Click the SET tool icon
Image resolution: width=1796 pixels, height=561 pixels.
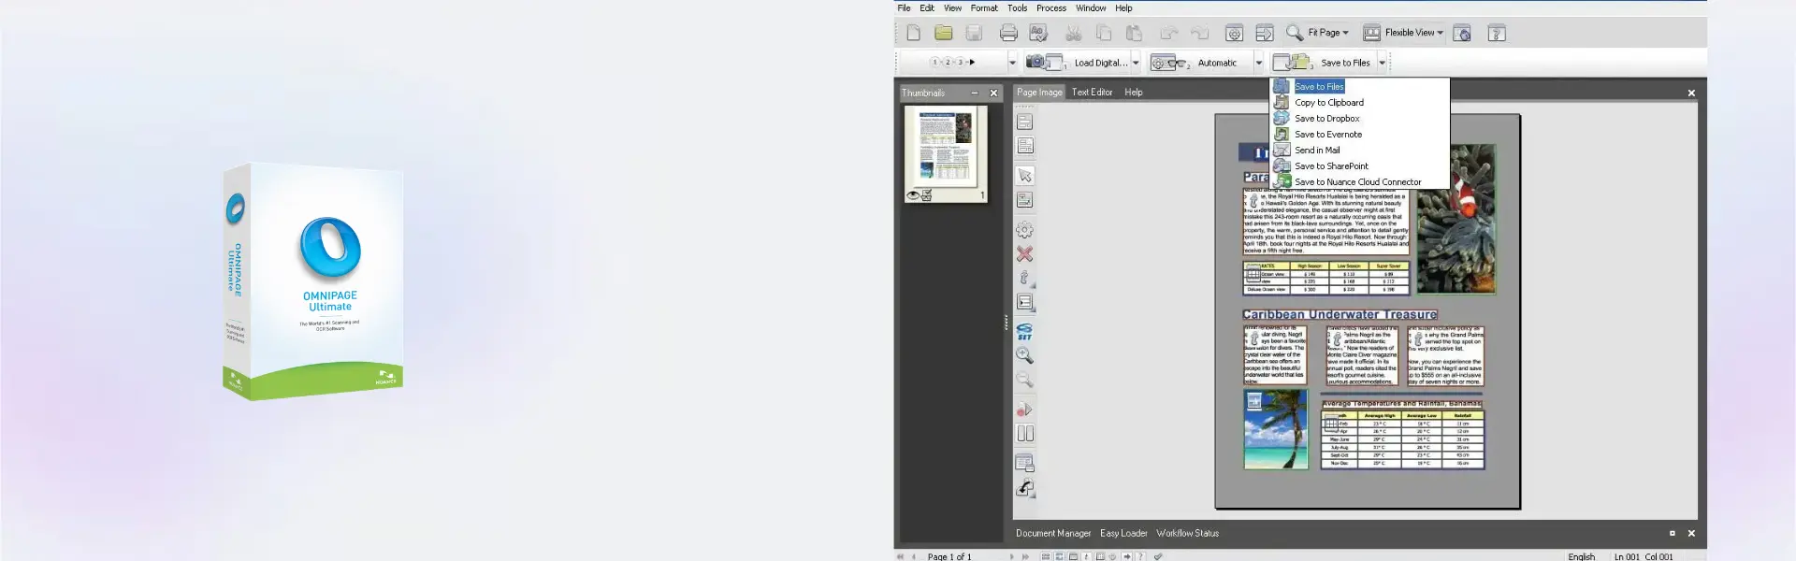[x=1025, y=331]
